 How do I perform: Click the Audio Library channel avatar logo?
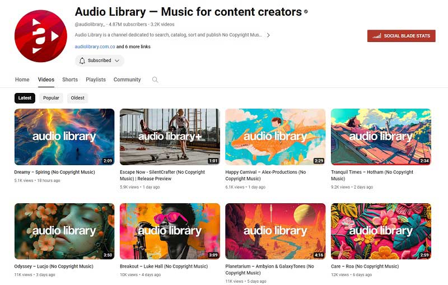pyautogui.click(x=40, y=36)
